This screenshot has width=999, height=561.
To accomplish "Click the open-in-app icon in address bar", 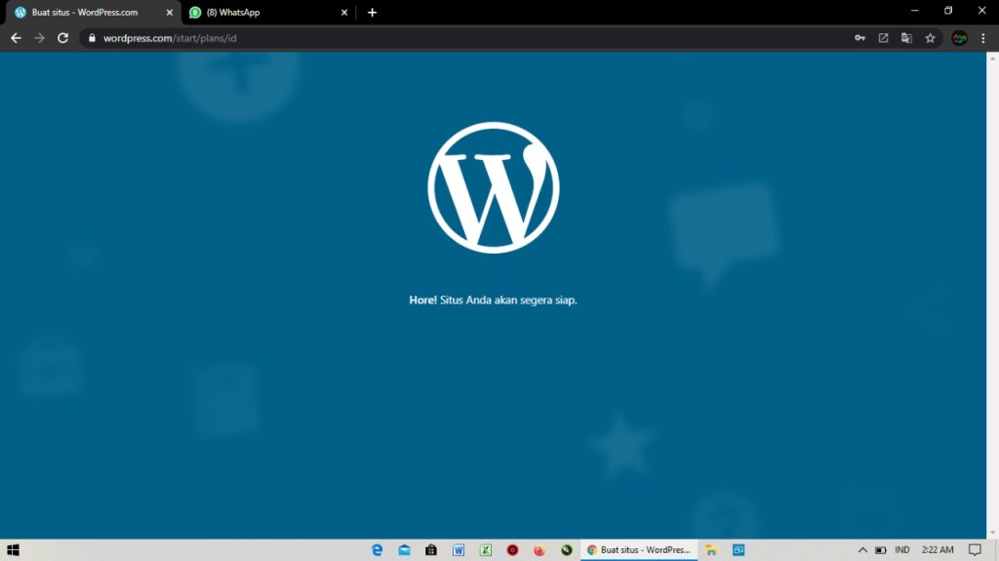I will [x=883, y=38].
